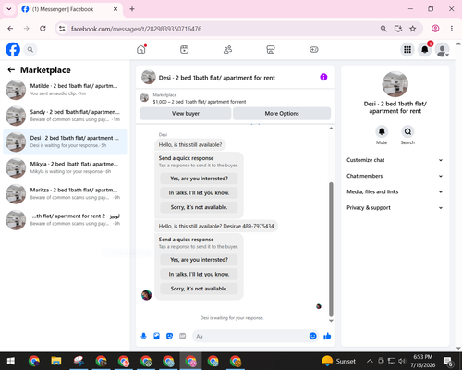Open Matilde conversation
The image size is (462, 370).
point(65,90)
